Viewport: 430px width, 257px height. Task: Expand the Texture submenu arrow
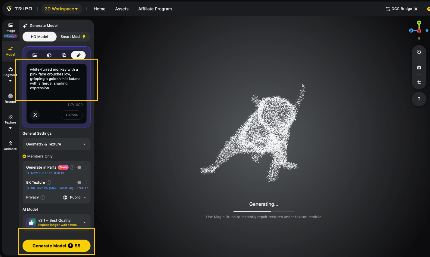coord(10,128)
